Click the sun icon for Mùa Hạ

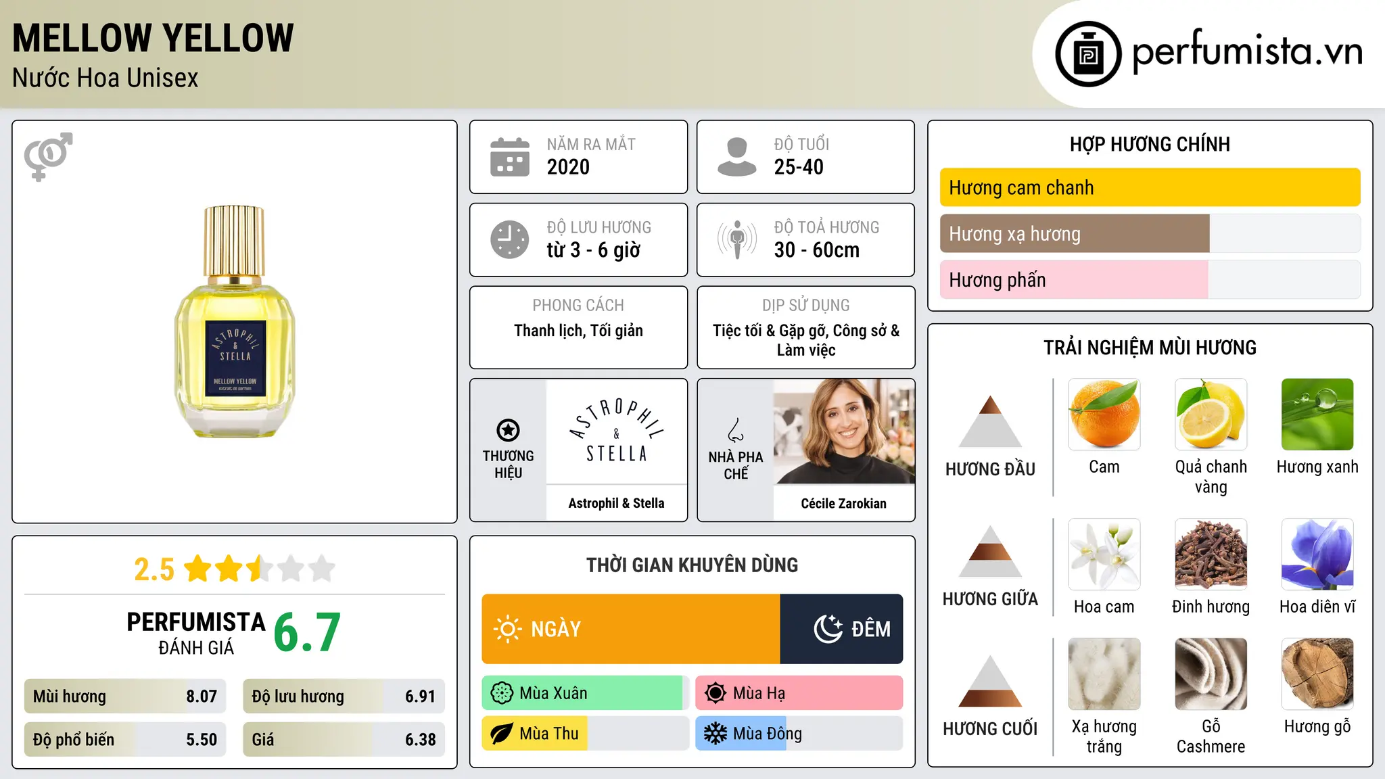point(715,693)
